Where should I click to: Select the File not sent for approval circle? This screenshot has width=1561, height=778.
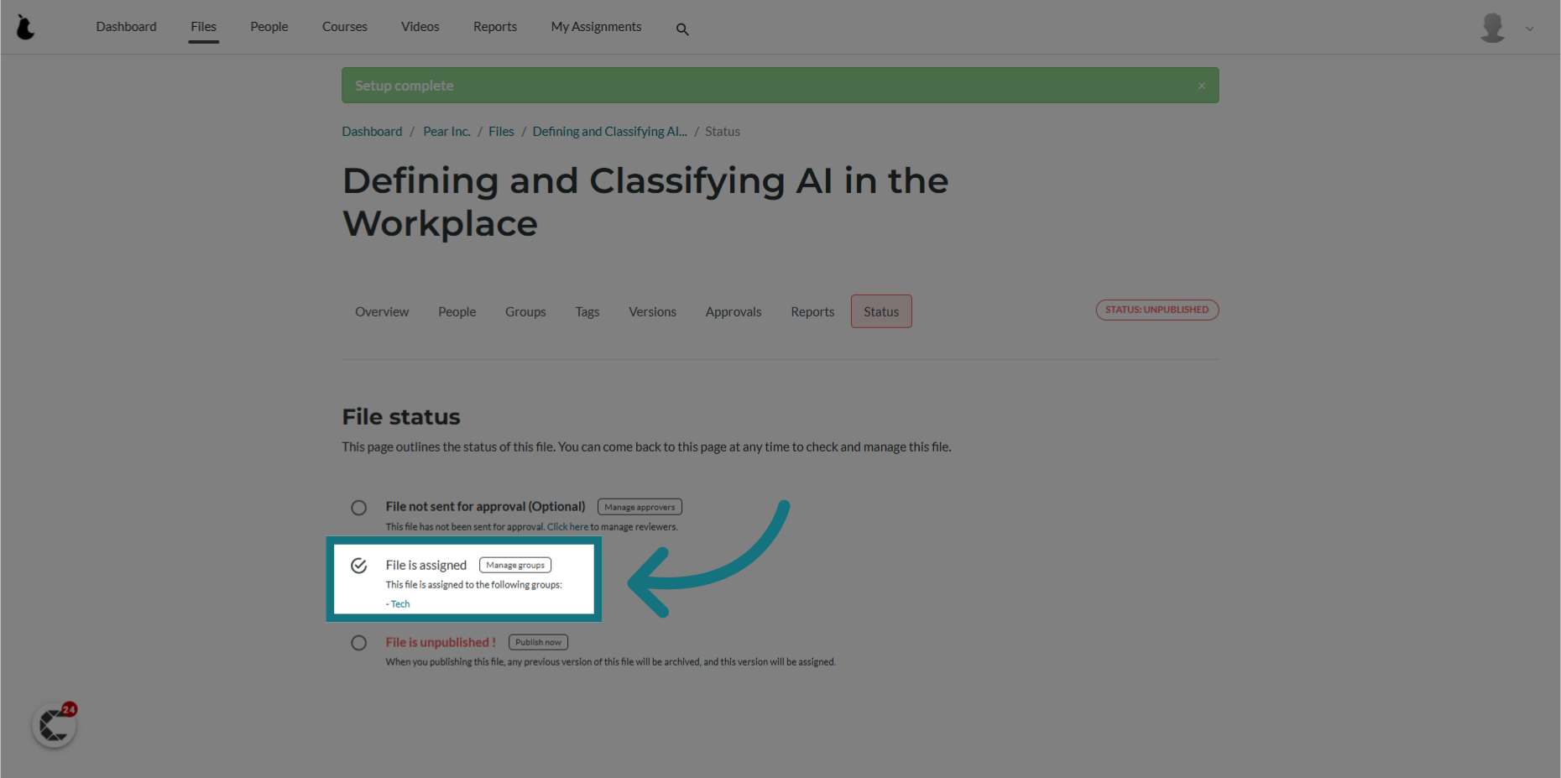point(358,508)
